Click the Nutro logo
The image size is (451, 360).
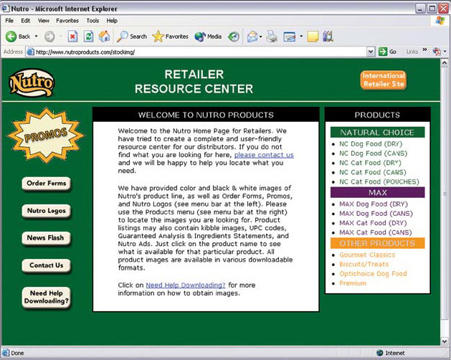(32, 82)
